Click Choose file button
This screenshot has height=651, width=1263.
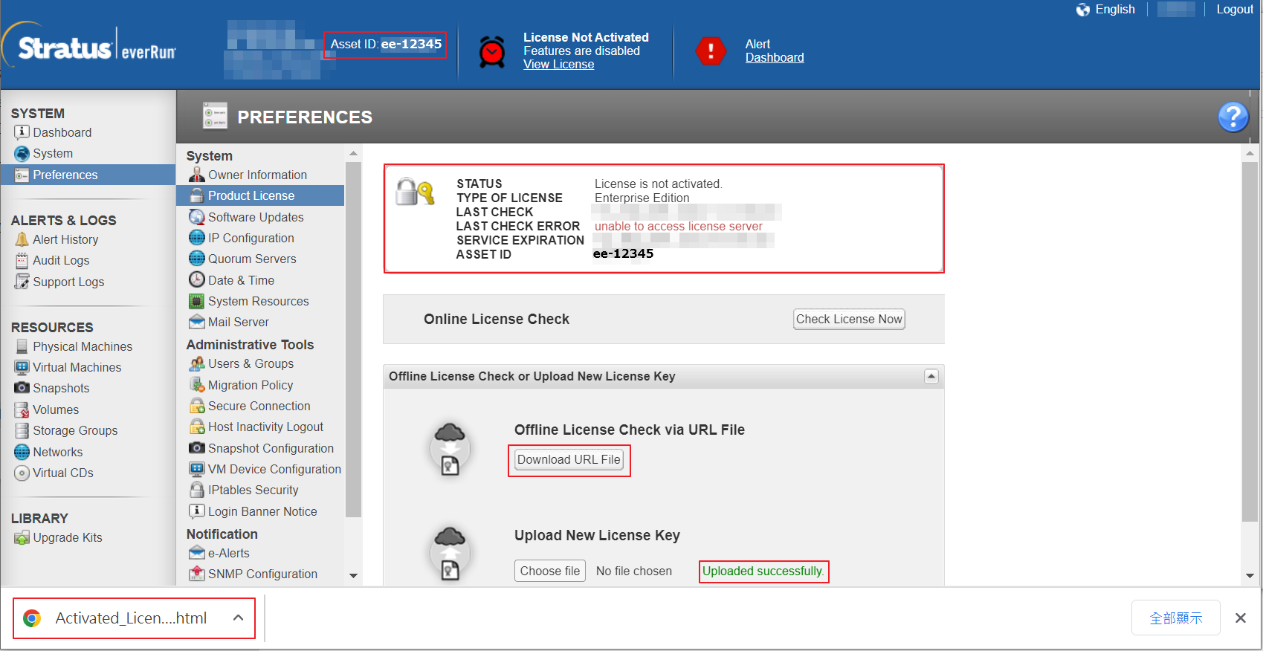click(x=550, y=571)
